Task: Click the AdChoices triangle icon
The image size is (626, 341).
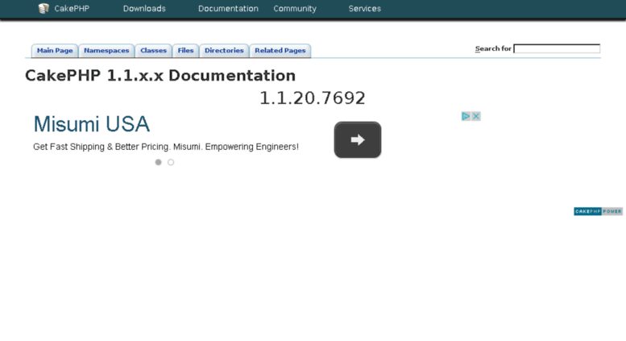Action: 466,116
